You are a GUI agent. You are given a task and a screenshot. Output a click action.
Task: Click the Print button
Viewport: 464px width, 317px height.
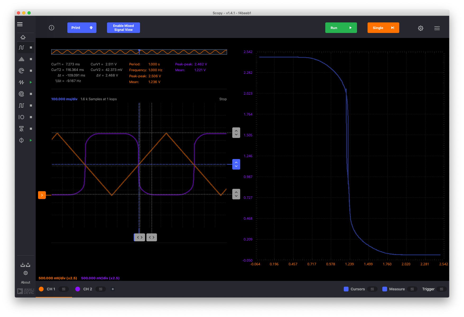pyautogui.click(x=82, y=28)
